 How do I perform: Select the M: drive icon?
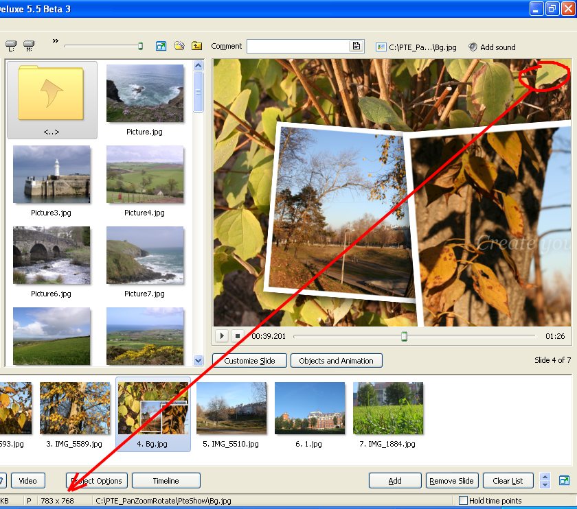coord(29,46)
